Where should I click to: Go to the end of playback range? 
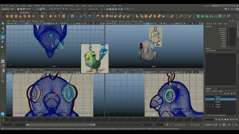236,119
